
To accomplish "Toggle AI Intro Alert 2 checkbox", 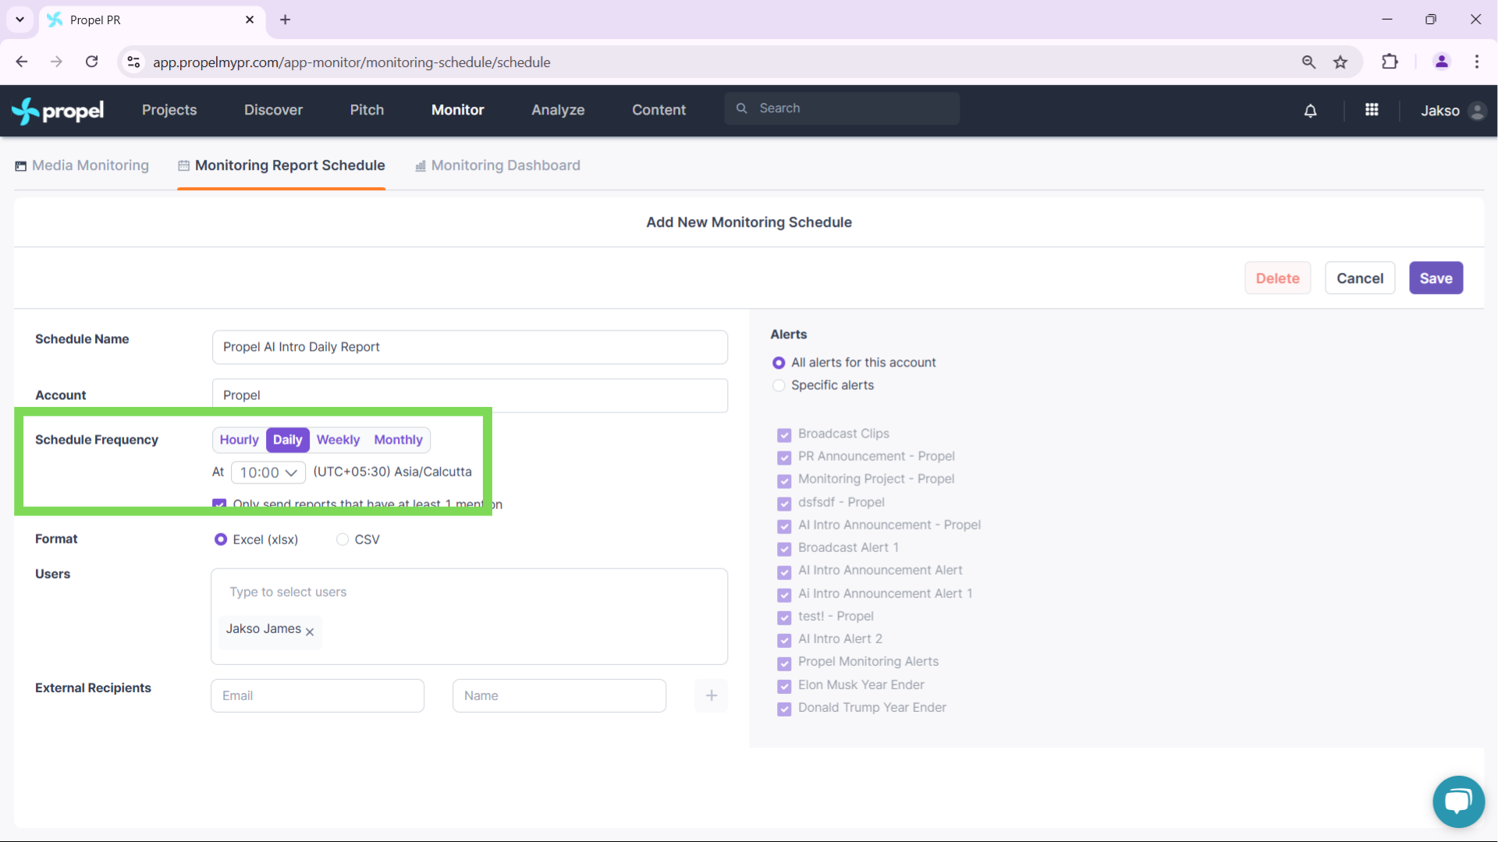I will click(784, 640).
